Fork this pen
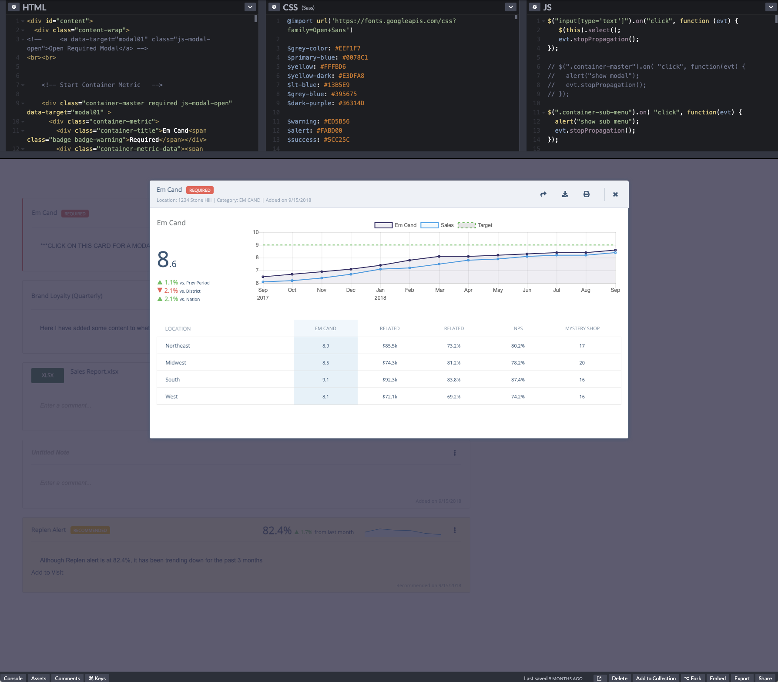 (693, 678)
